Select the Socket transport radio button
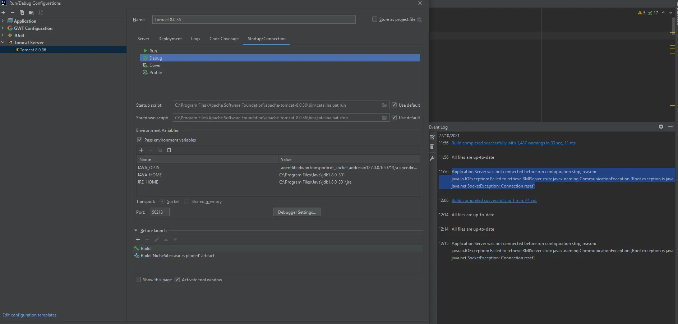 click(x=162, y=202)
